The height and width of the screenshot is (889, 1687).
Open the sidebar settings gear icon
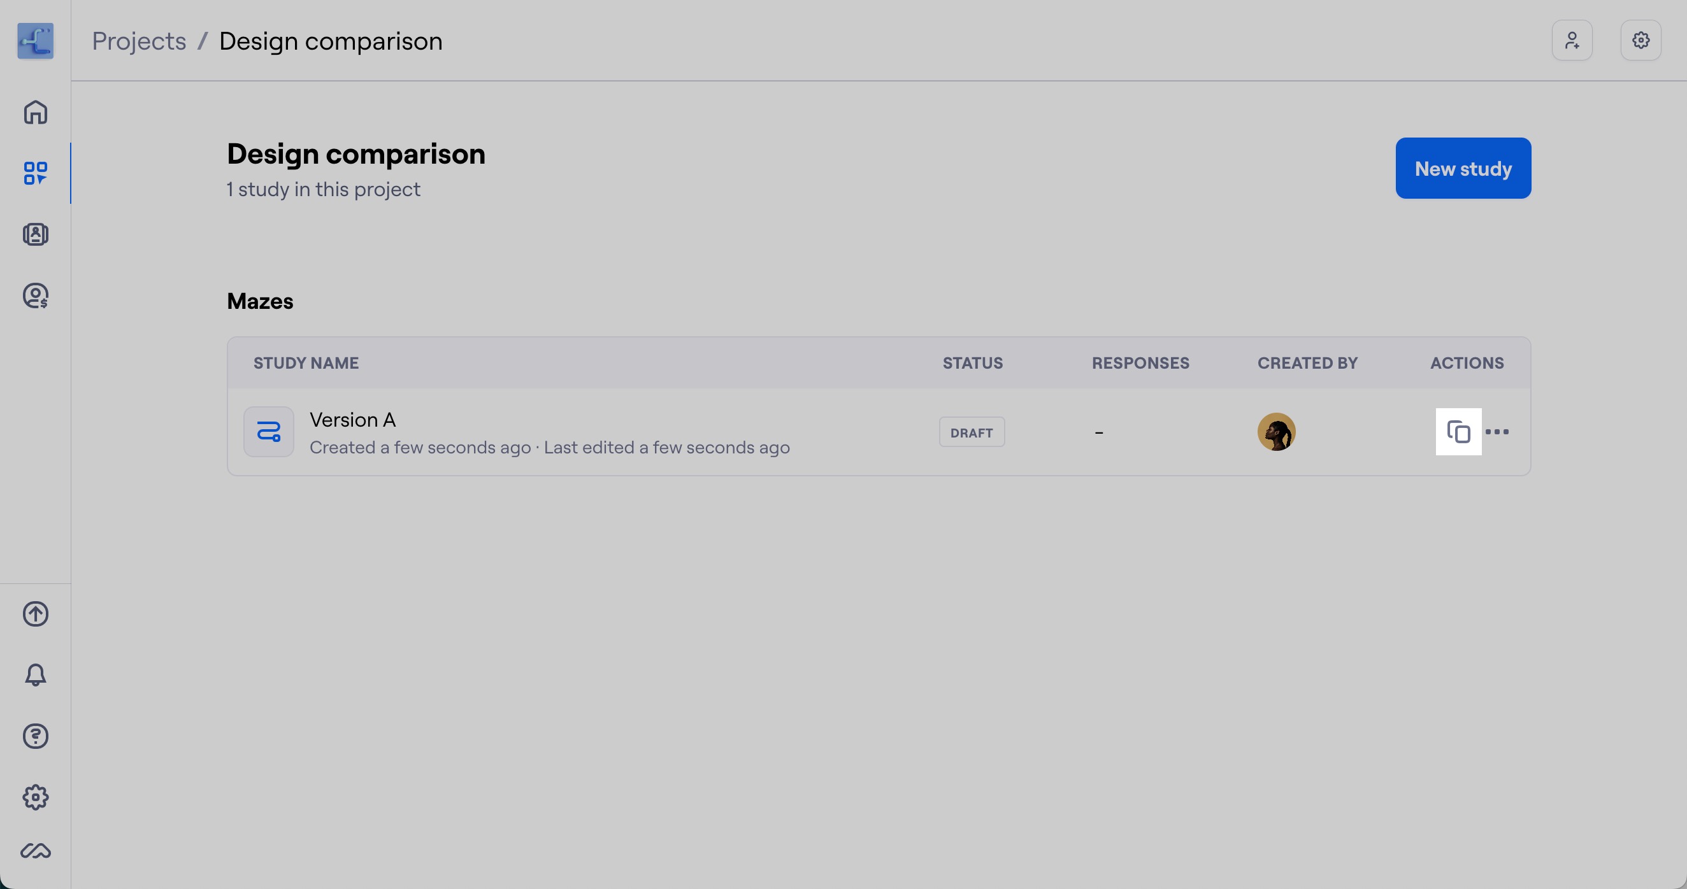coord(36,797)
